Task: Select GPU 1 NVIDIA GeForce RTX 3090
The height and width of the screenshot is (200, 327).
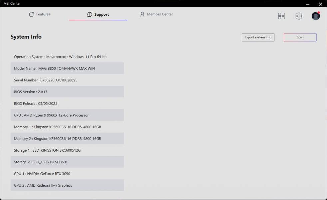Action: point(67,173)
